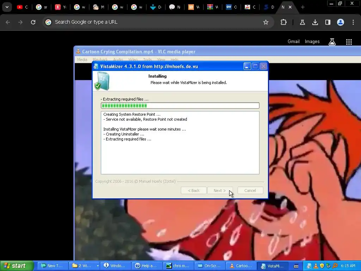The image size is (361, 271).
Task: Reload the Chrome page
Action: (x=33, y=22)
